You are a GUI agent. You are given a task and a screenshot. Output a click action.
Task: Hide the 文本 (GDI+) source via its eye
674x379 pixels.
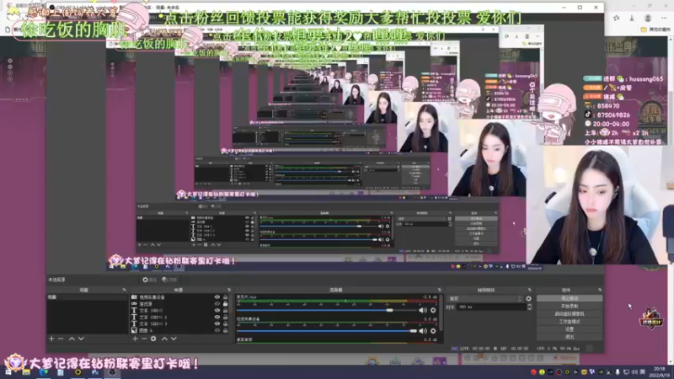coord(217,310)
